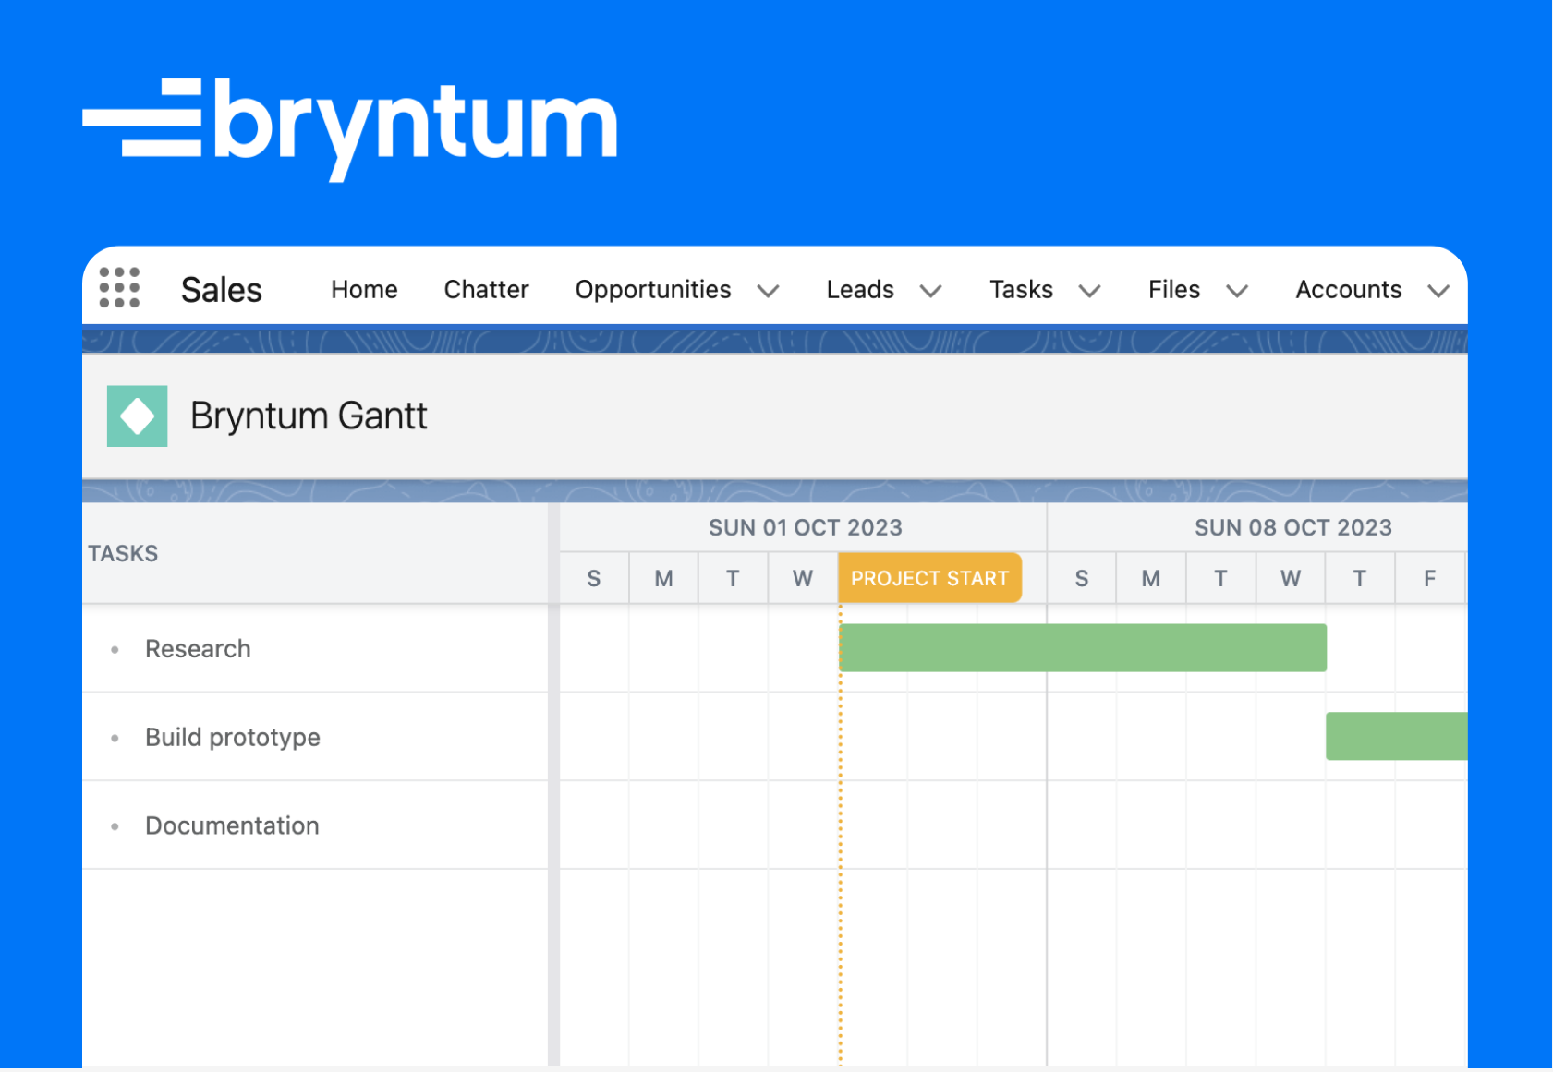Expand the Tasks dropdown

(x=1091, y=291)
